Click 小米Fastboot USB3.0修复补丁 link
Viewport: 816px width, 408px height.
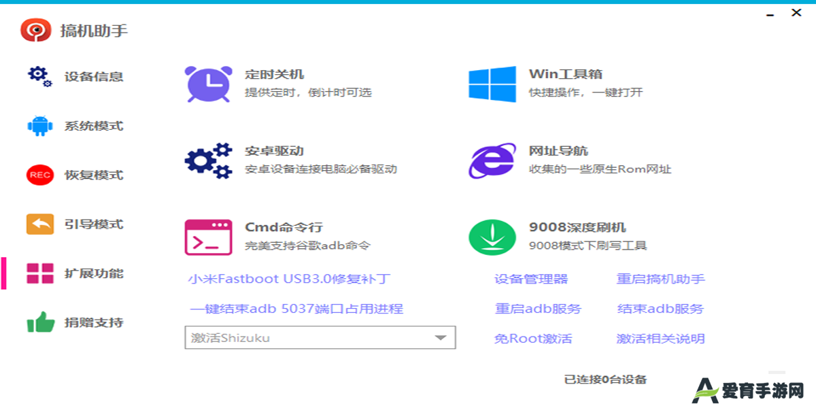[x=290, y=279]
